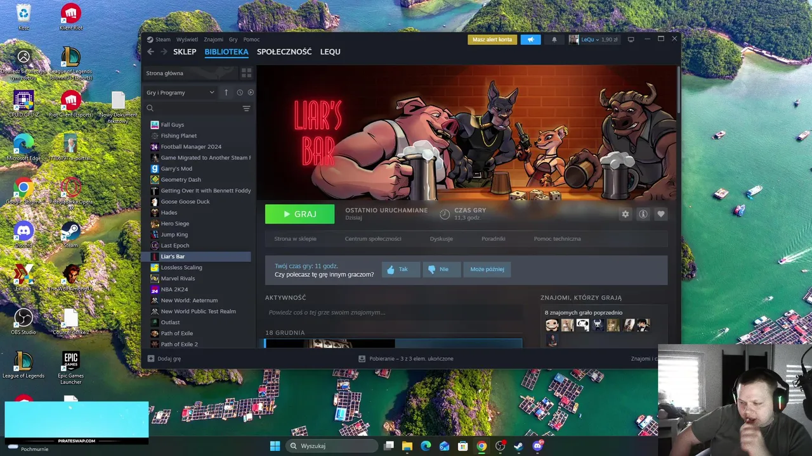The image size is (812, 456).
Task: Switch to SPOŁECZNOŚĆ tab
Action: 284,52
